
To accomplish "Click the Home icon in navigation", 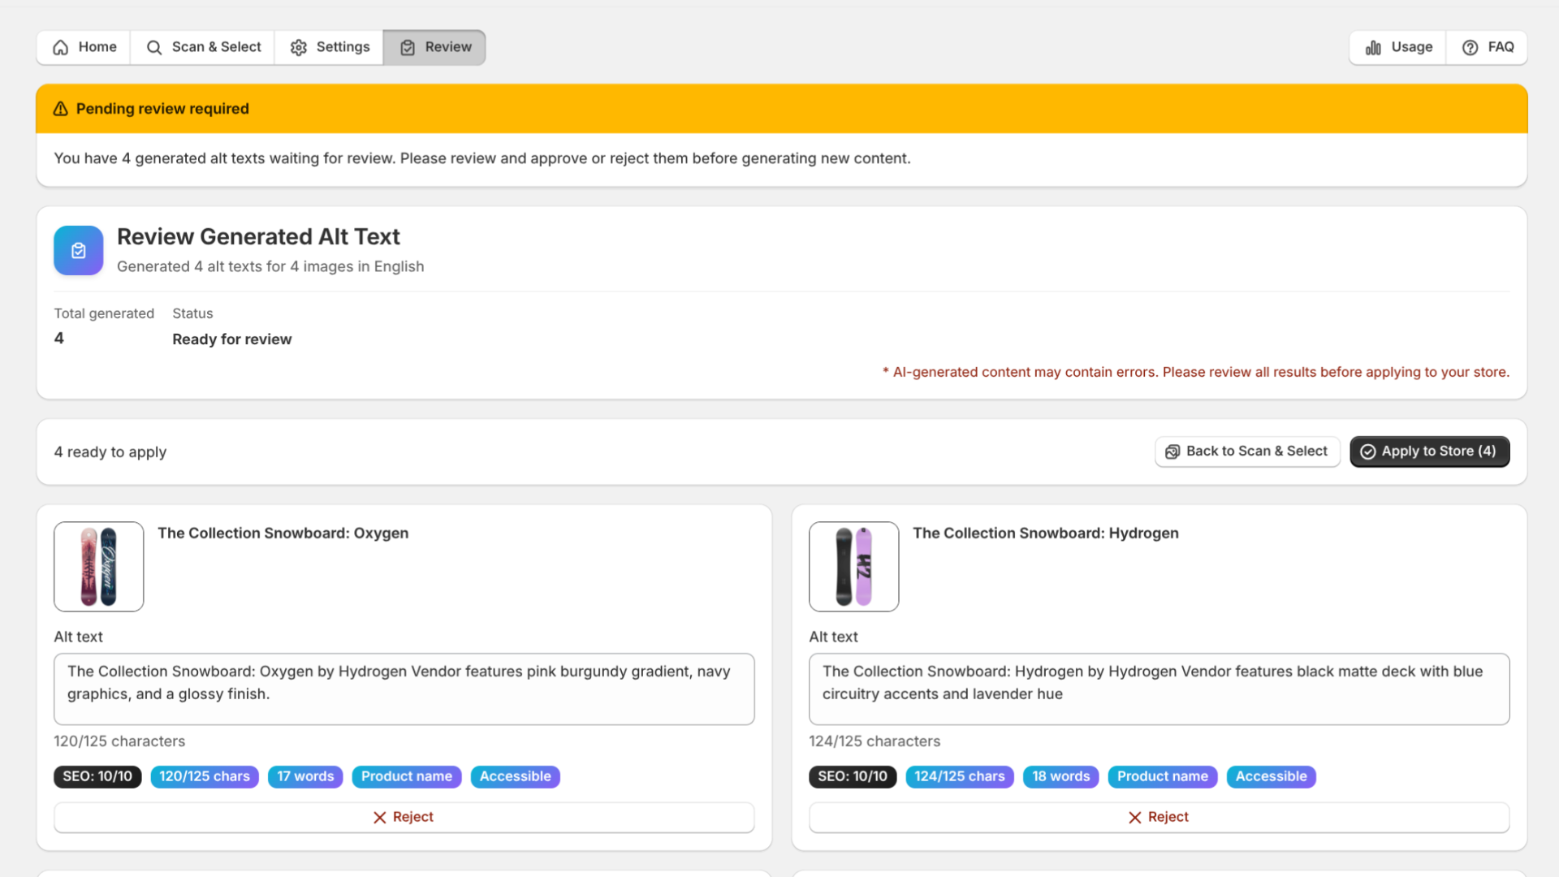I will click(x=60, y=47).
